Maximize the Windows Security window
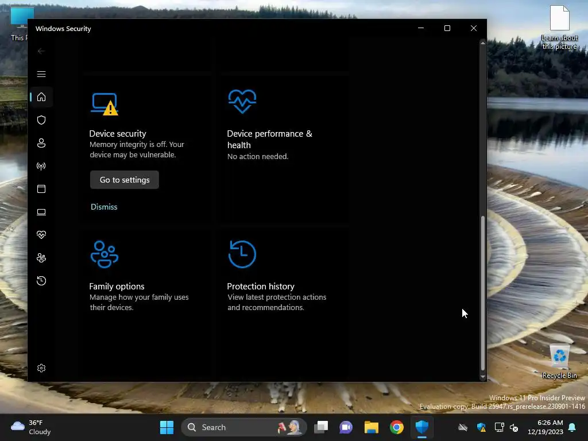Image resolution: width=588 pixels, height=441 pixels. click(x=447, y=28)
